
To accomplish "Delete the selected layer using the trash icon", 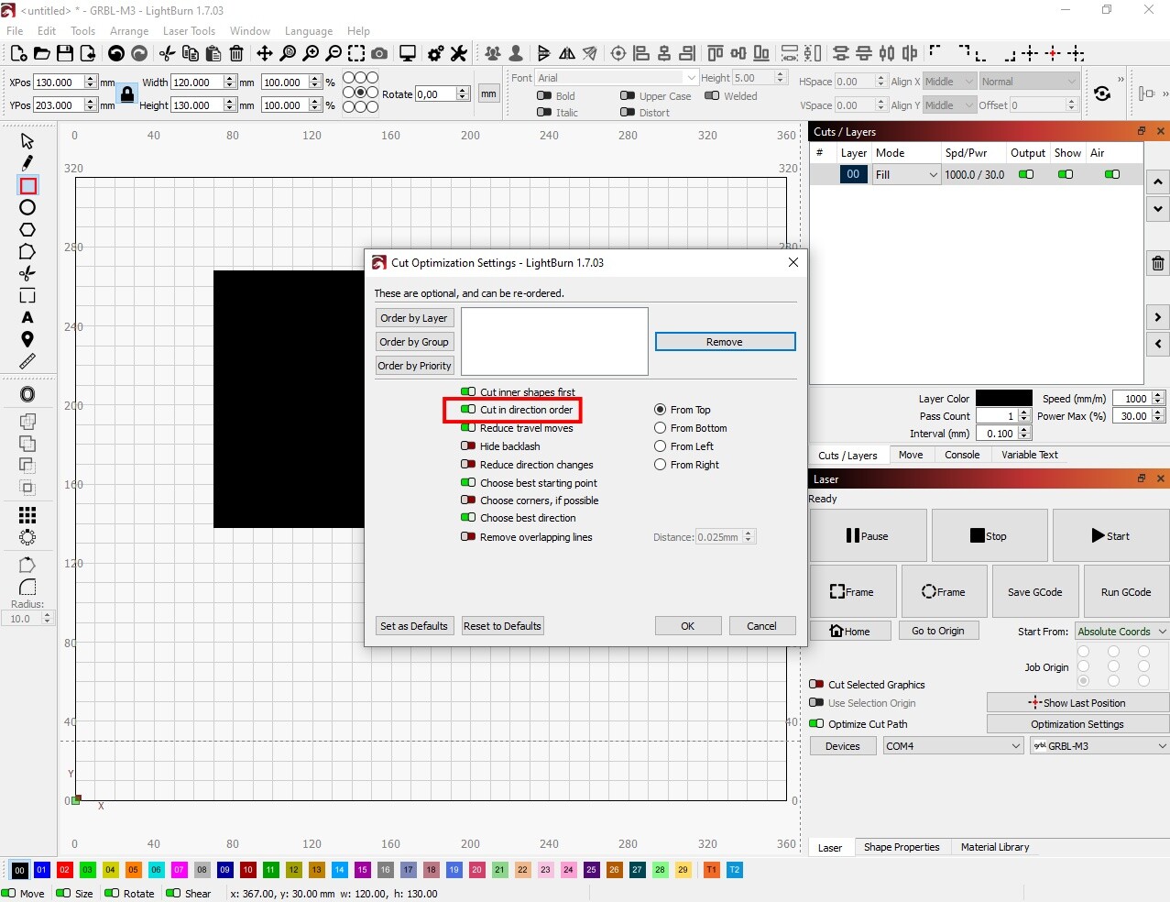I will [x=1157, y=263].
